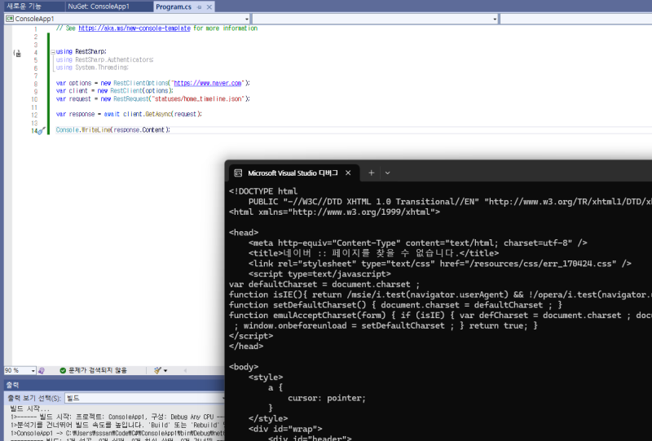Expand the code cleanup options arrow beside the broom
The width and height of the screenshot is (652, 441).
pos(165,370)
